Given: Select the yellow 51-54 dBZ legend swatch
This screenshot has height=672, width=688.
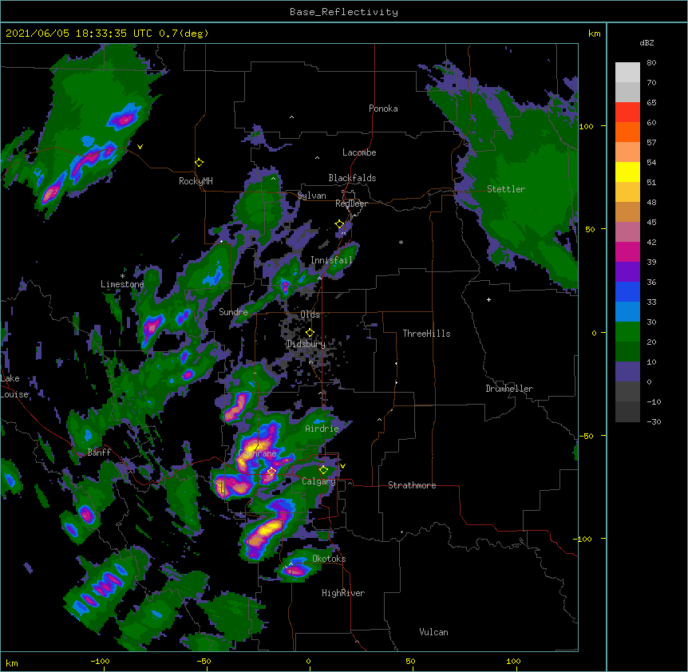Looking at the screenshot, I should pos(627,172).
